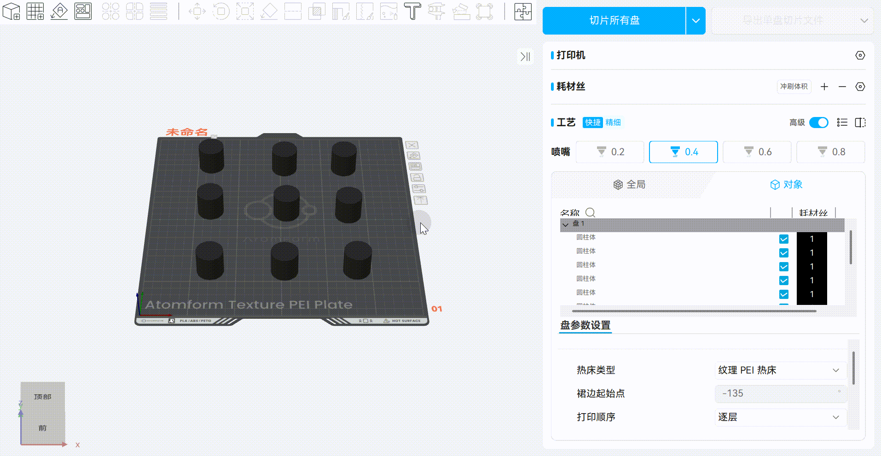This screenshot has height=456, width=881.
Task: Select the 0.8 nozzle option
Action: coord(831,152)
